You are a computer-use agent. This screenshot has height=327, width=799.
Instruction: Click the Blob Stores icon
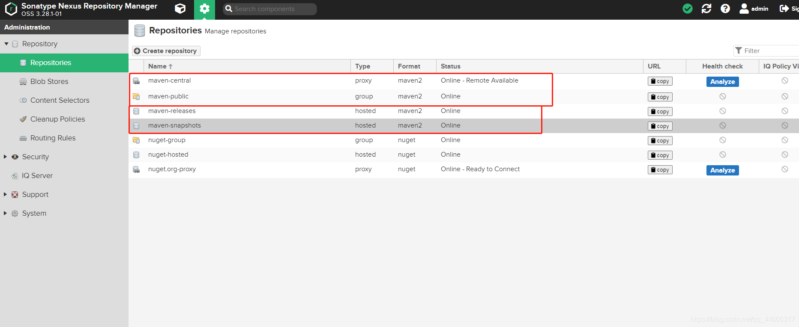[x=23, y=81]
